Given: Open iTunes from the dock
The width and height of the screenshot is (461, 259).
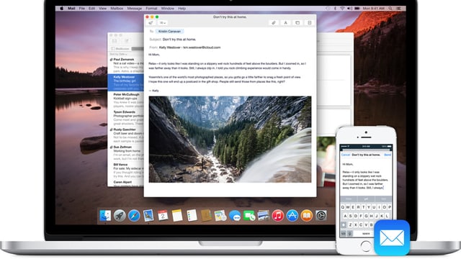Looking at the screenshot, I should pos(277,216).
